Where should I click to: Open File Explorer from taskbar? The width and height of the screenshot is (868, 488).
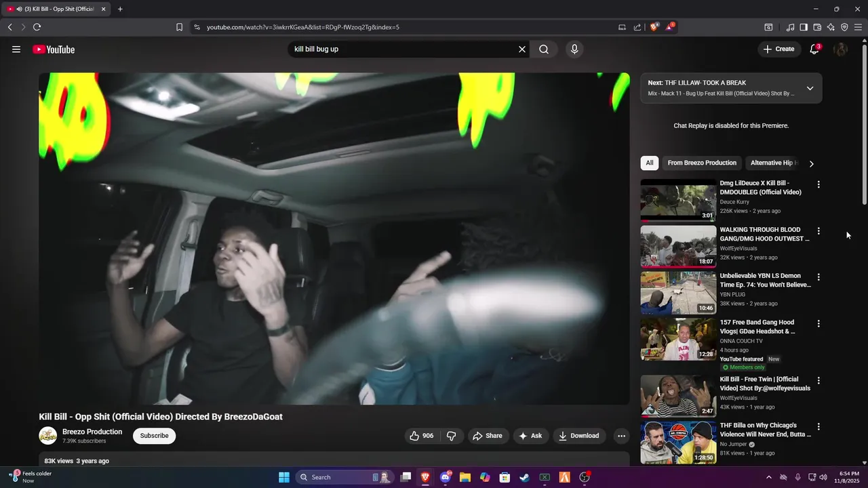click(x=465, y=477)
